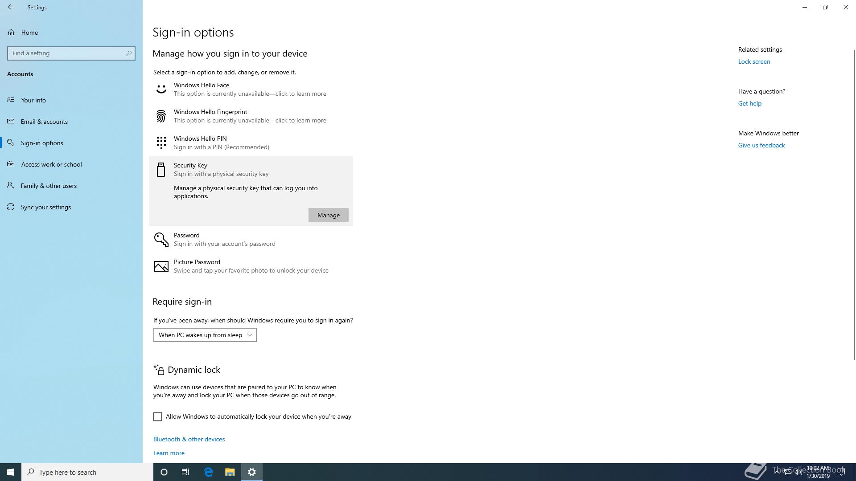Open the Home icon in sidebar
The image size is (856, 481).
[x=11, y=33]
